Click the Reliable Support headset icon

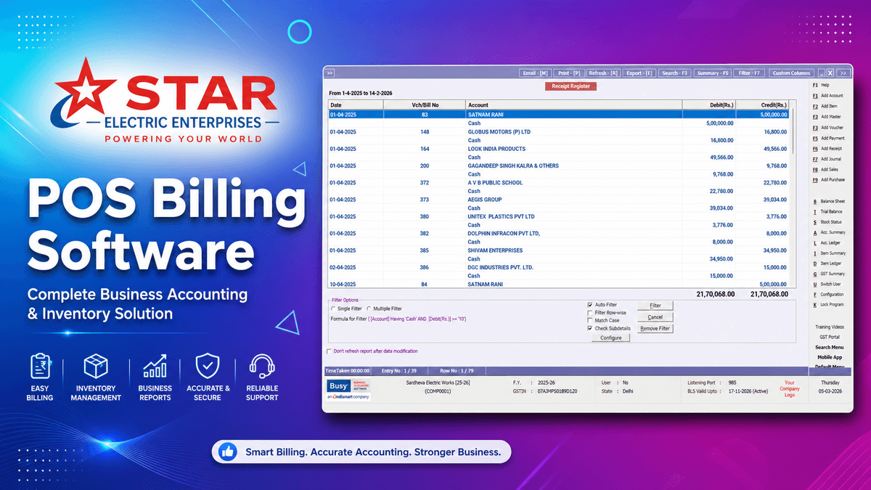[261, 366]
